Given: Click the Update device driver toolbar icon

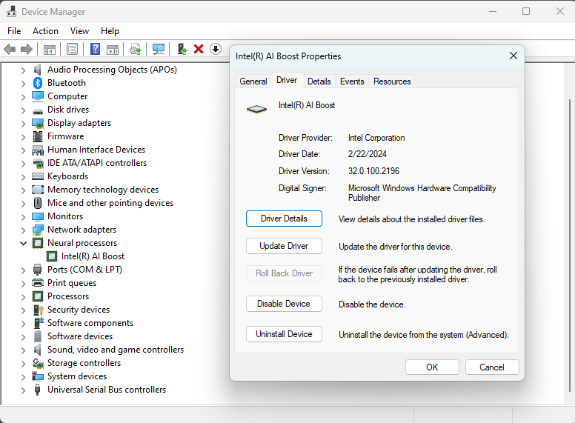Looking at the screenshot, I should (x=136, y=49).
